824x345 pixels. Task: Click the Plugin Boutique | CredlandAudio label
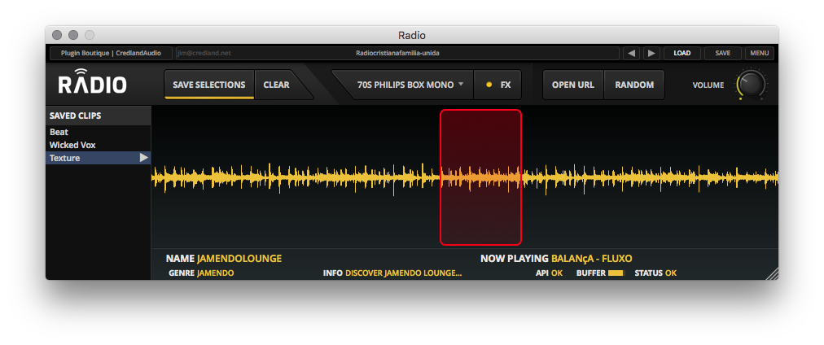109,53
